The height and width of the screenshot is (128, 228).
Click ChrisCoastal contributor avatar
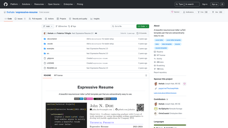pyautogui.click(x=156, y=113)
